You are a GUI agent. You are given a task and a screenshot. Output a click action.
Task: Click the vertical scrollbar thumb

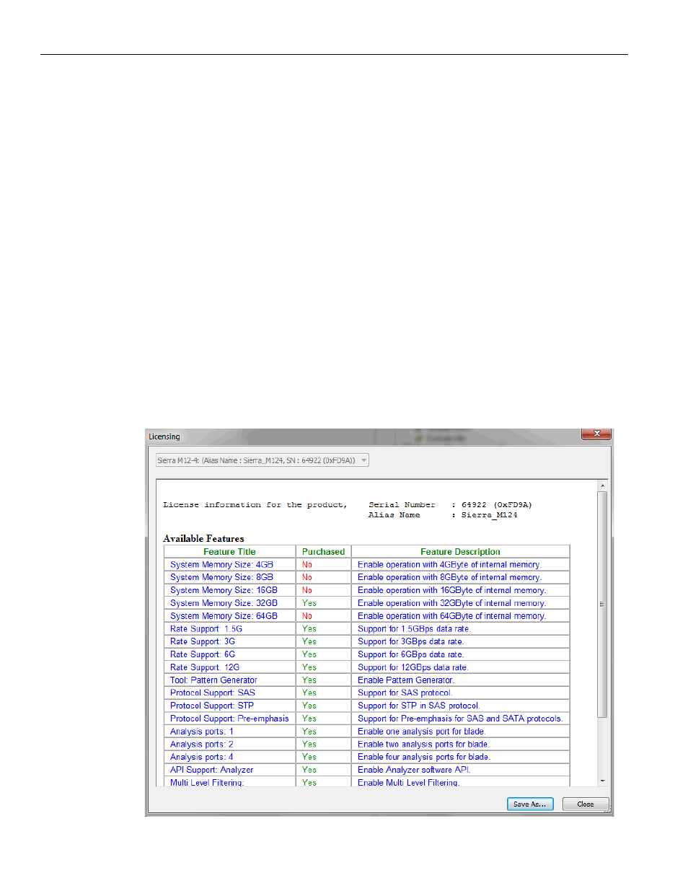(602, 605)
